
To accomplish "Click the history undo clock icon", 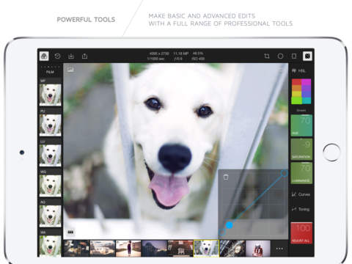I will (57, 56).
